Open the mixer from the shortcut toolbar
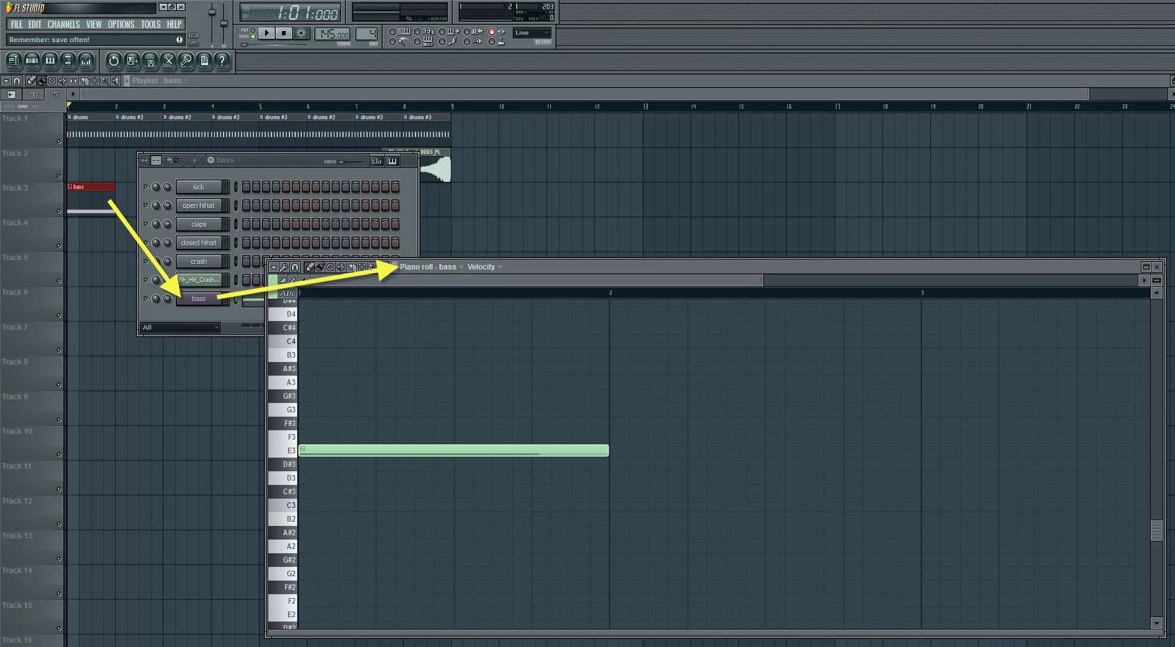 [86, 61]
